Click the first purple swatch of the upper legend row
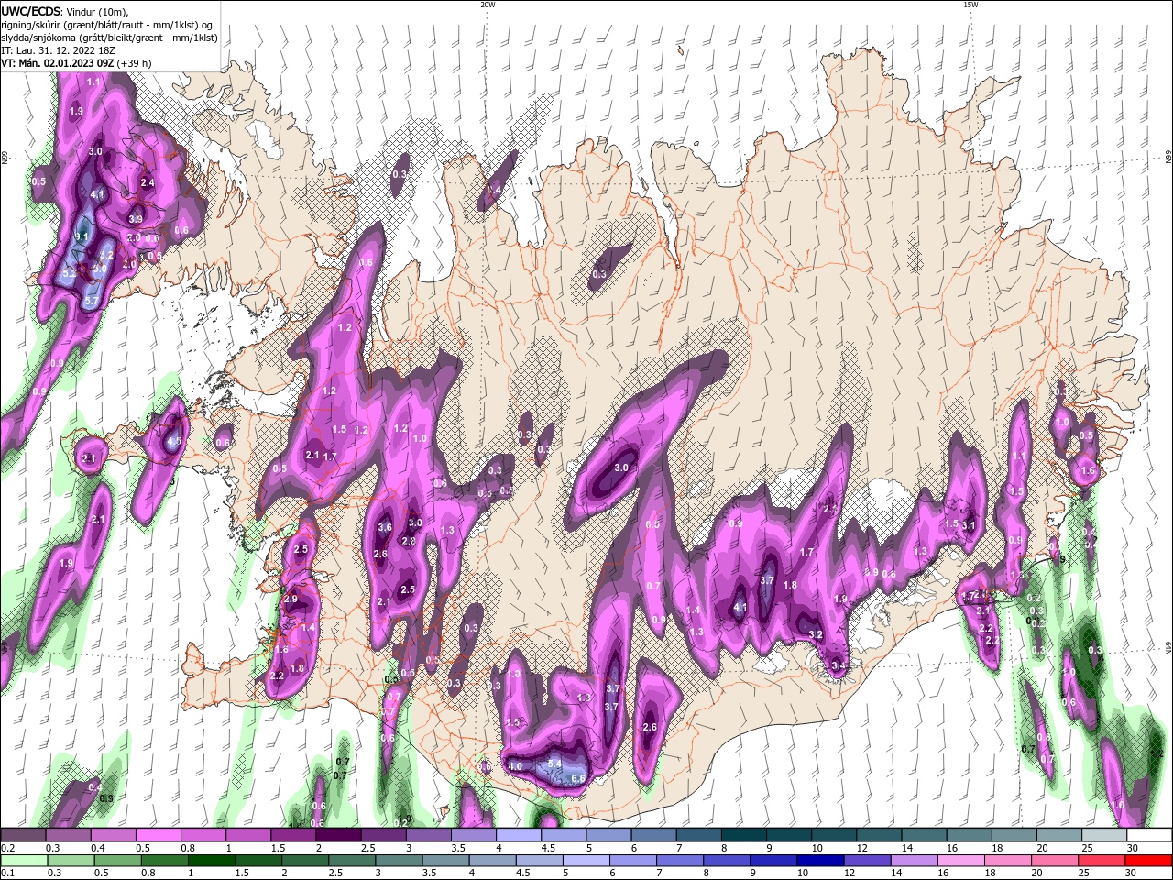Viewport: 1173px width, 880px height. (24, 835)
